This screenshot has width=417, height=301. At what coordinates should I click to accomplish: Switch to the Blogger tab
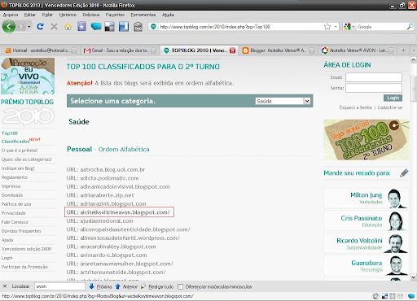coord(278,50)
